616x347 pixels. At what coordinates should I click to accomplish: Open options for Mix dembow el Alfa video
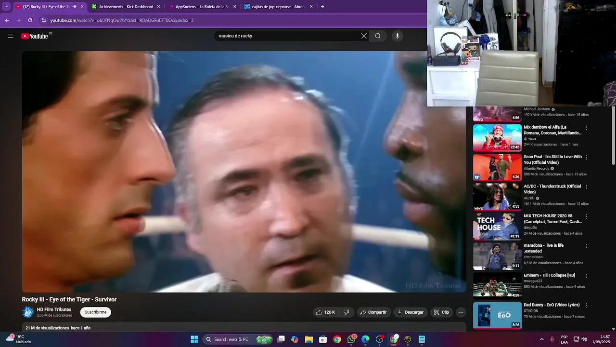[586, 128]
